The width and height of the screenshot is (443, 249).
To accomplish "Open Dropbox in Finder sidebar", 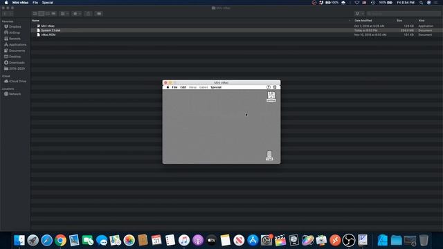I will (12, 26).
